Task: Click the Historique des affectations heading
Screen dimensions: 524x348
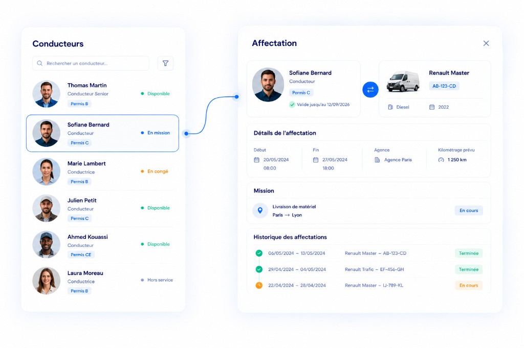Action: [290, 237]
